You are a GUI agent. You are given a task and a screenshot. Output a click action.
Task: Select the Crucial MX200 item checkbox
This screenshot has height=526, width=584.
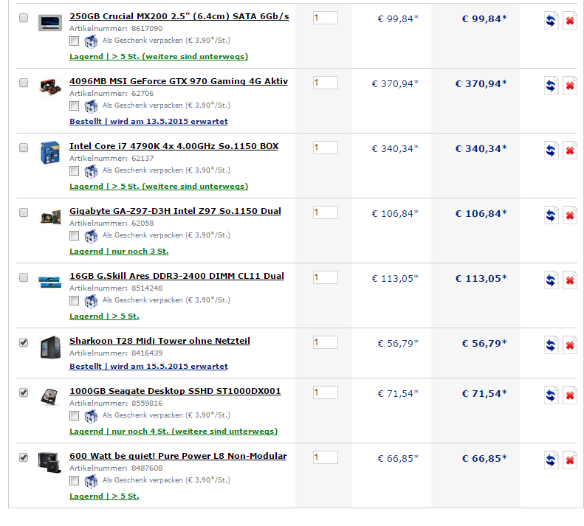click(x=24, y=18)
